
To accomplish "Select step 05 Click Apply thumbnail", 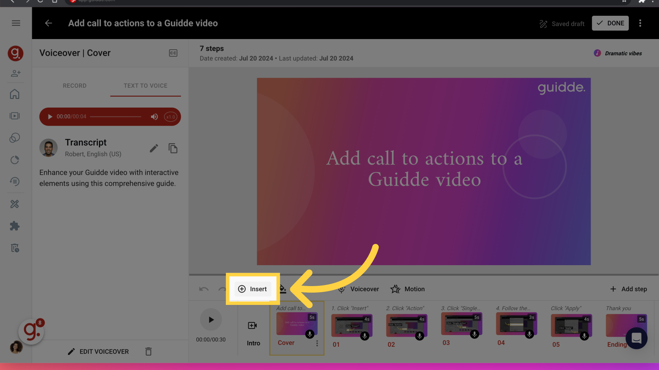I will point(571,325).
